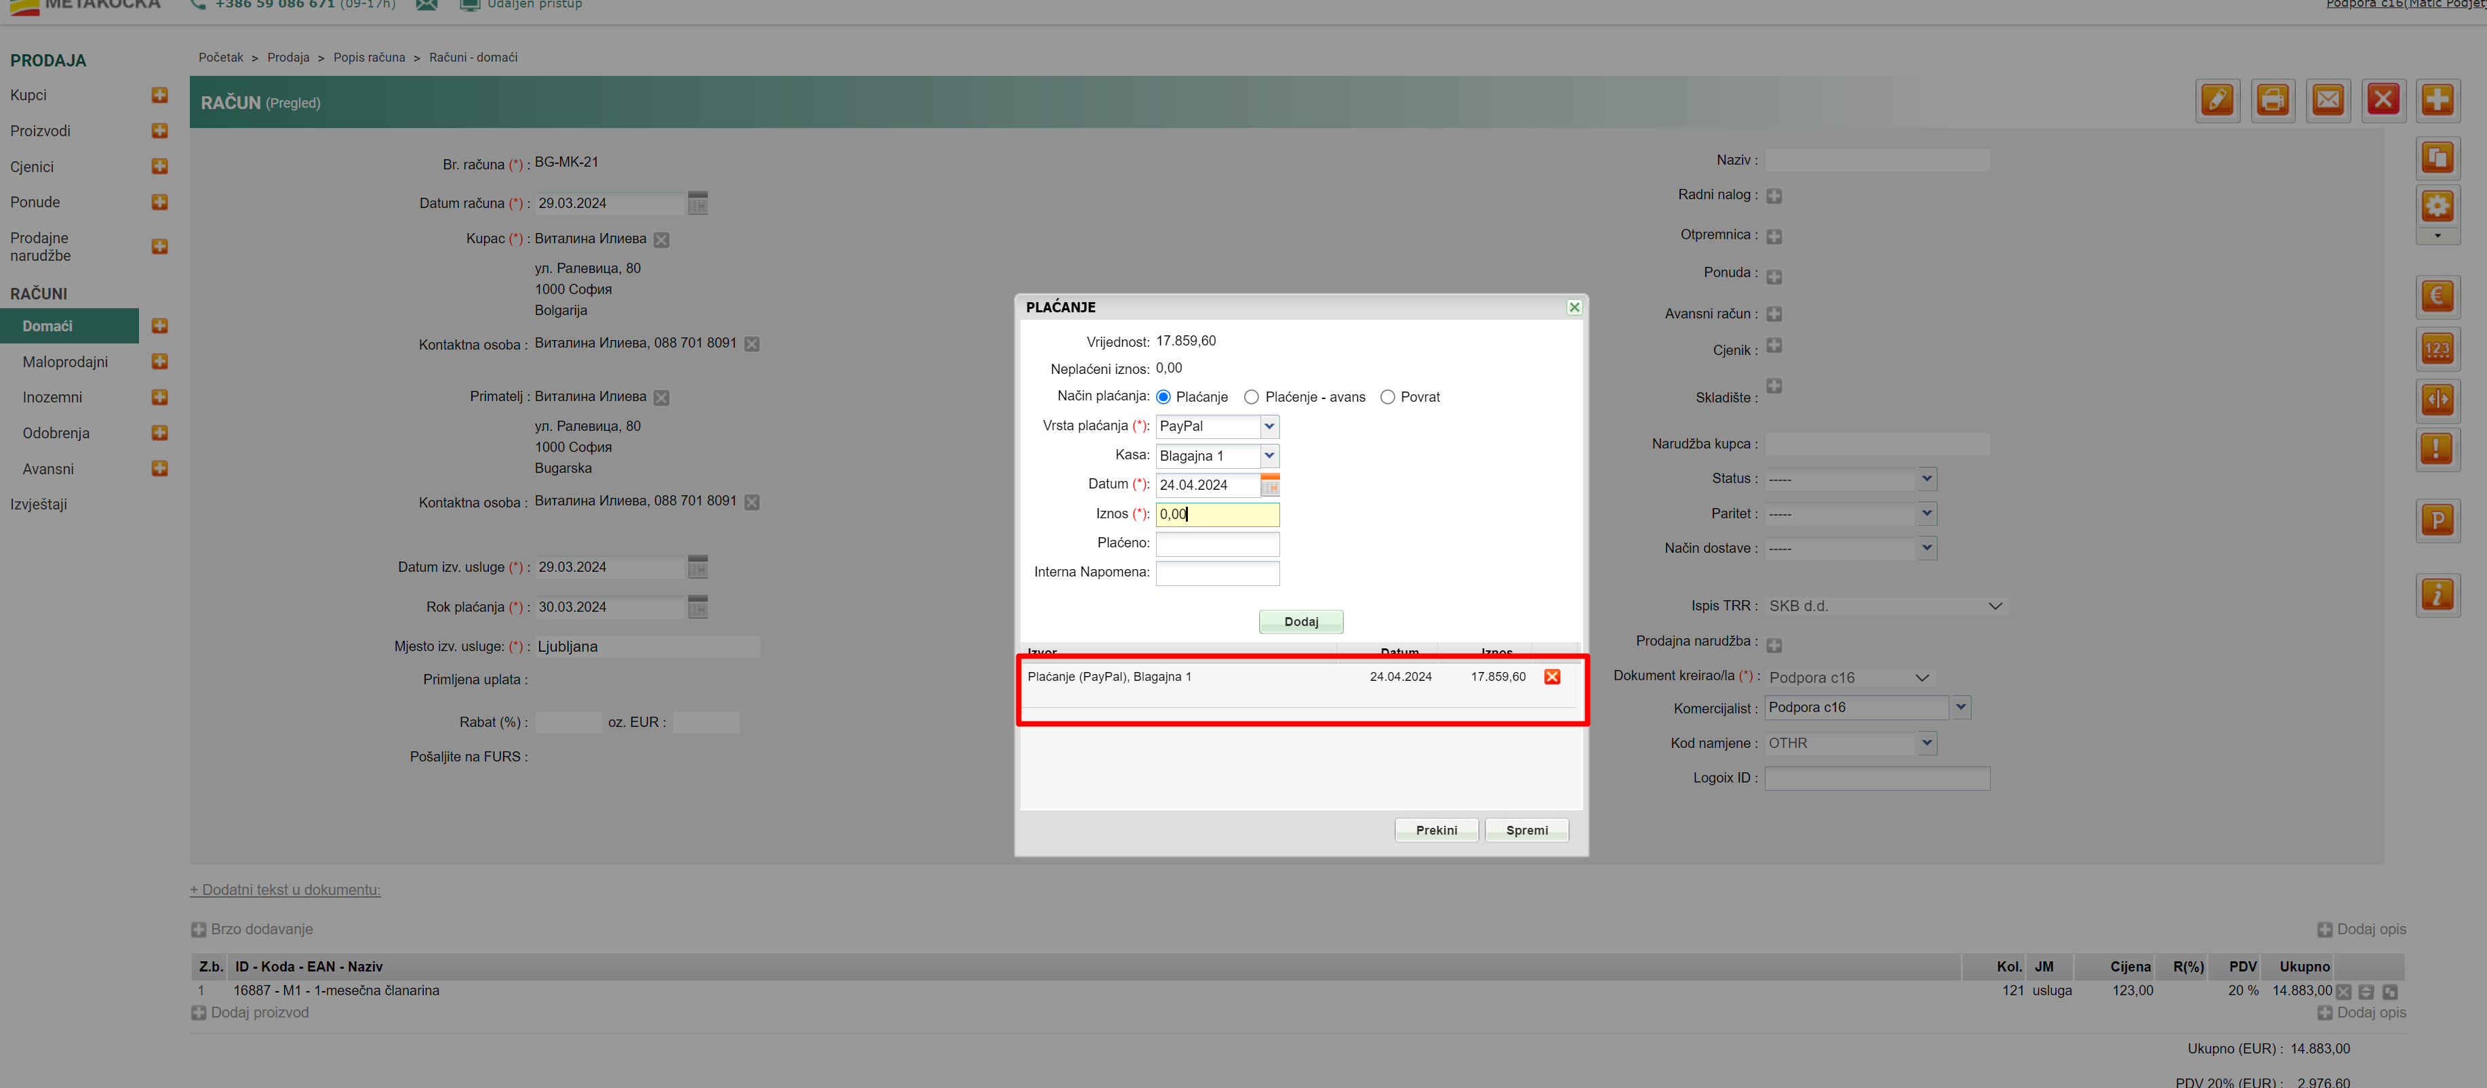Open Izvještaji in the sidebar
Viewport: 2487px width, 1088px height.
point(39,505)
